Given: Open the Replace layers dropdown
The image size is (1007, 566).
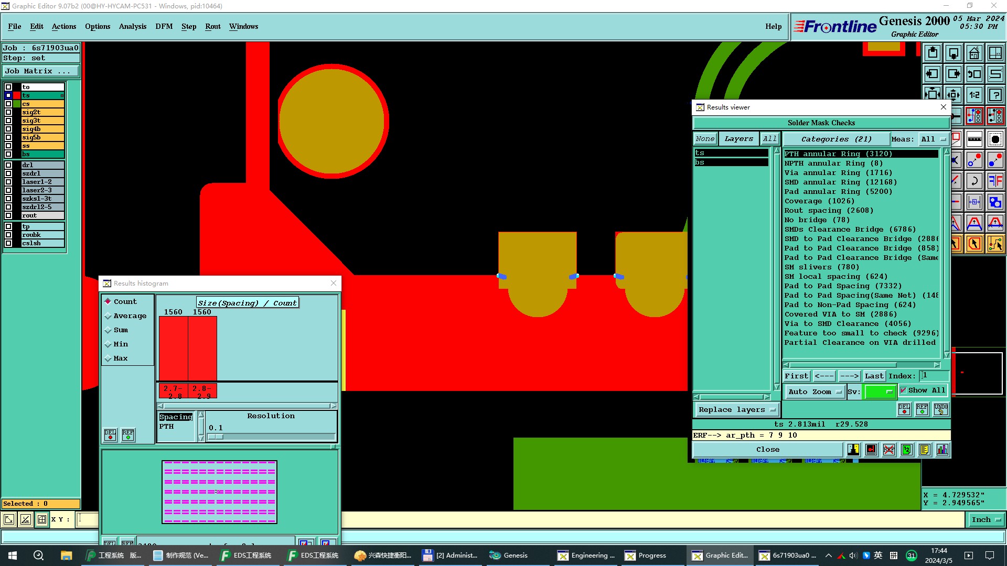Looking at the screenshot, I should pos(736,410).
